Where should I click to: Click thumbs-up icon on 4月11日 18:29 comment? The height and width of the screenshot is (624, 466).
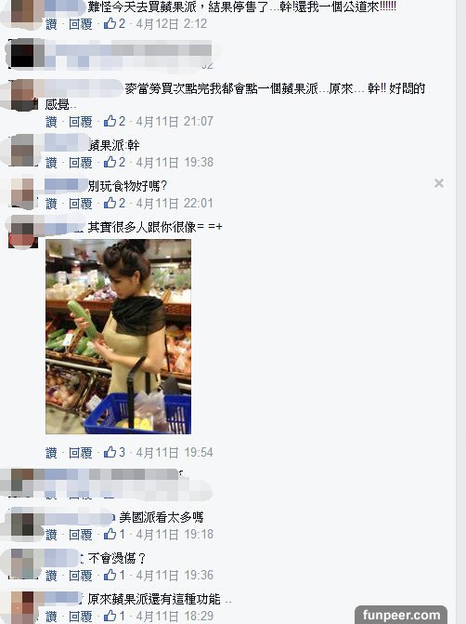tap(110, 616)
